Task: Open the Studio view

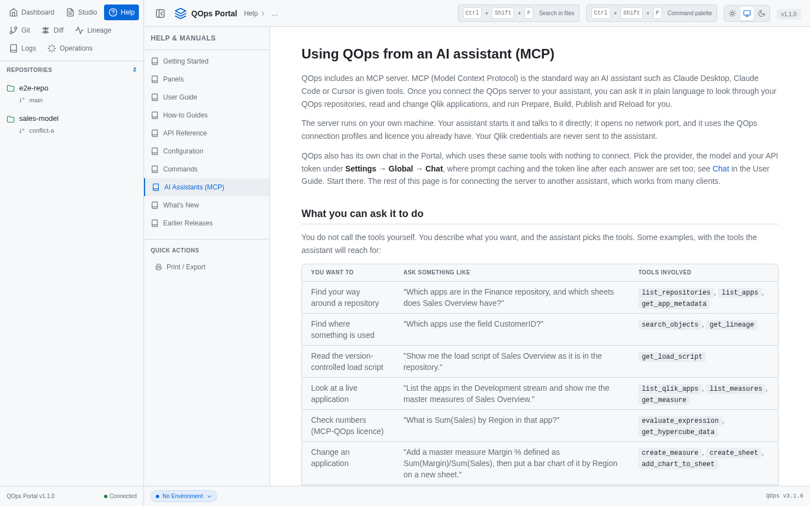Action: pyautogui.click(x=82, y=12)
